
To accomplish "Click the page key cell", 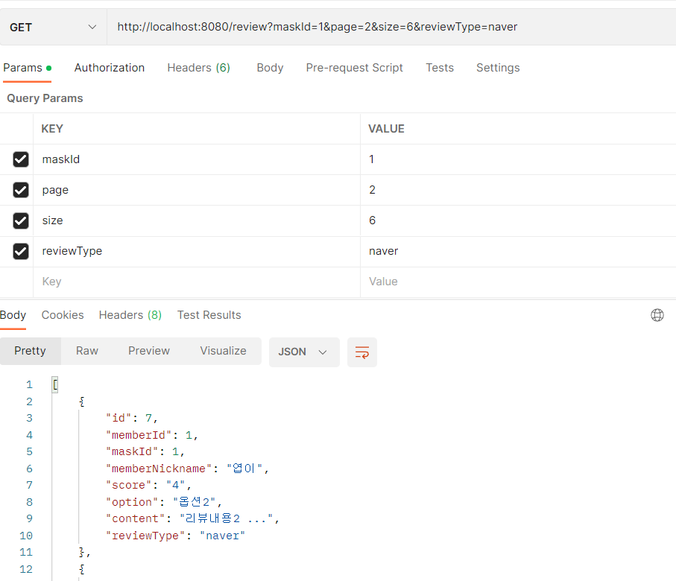I will point(197,190).
